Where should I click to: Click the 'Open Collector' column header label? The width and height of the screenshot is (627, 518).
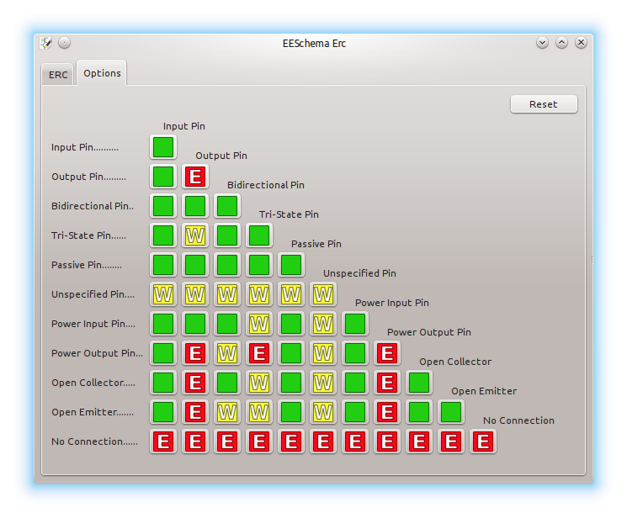pyautogui.click(x=455, y=362)
